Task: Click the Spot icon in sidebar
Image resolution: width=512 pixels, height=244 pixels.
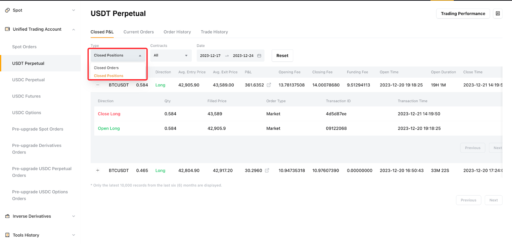Action: (x=7, y=10)
